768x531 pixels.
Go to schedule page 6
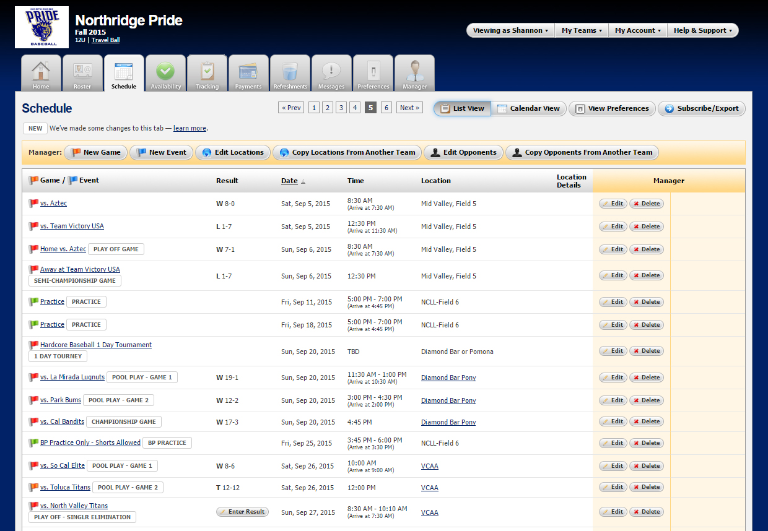coord(386,108)
